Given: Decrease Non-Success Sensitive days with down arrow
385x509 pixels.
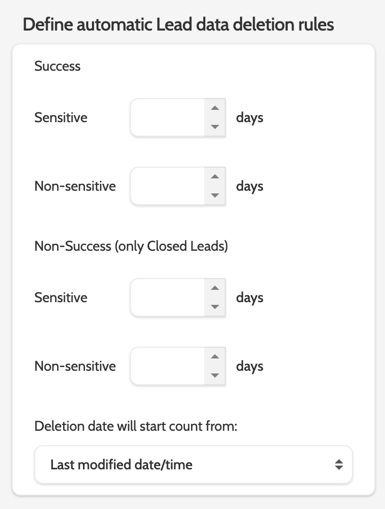Looking at the screenshot, I should pos(215,307).
